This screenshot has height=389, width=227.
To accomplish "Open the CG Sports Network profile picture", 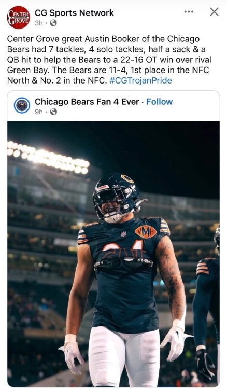I will [18, 17].
